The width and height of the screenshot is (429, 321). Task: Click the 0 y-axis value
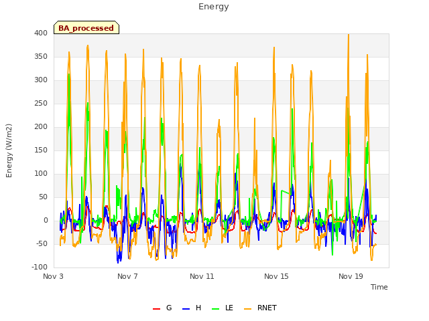click(46, 221)
